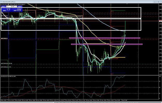Increase trade volume with the right stepper arrow
Image resolution: width=162 pixels, height=103 pixels.
(16, 7)
